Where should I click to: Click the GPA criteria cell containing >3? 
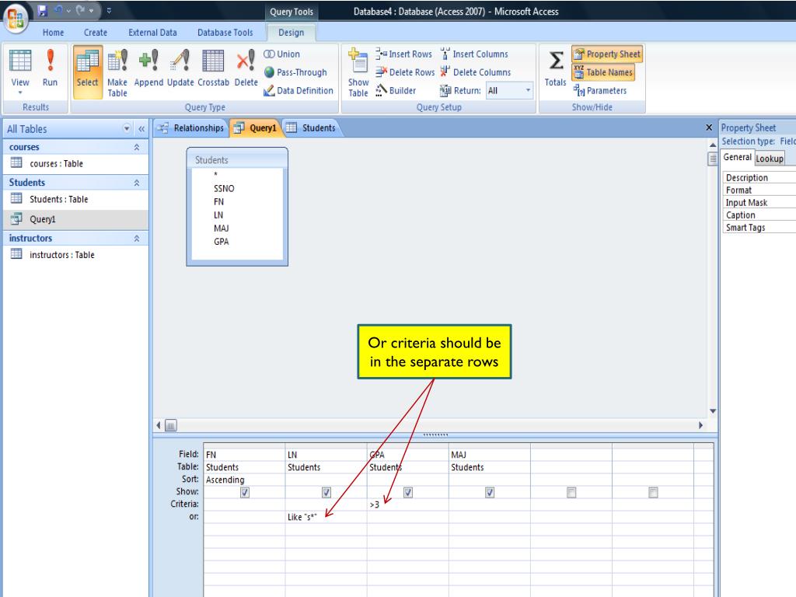click(408, 504)
